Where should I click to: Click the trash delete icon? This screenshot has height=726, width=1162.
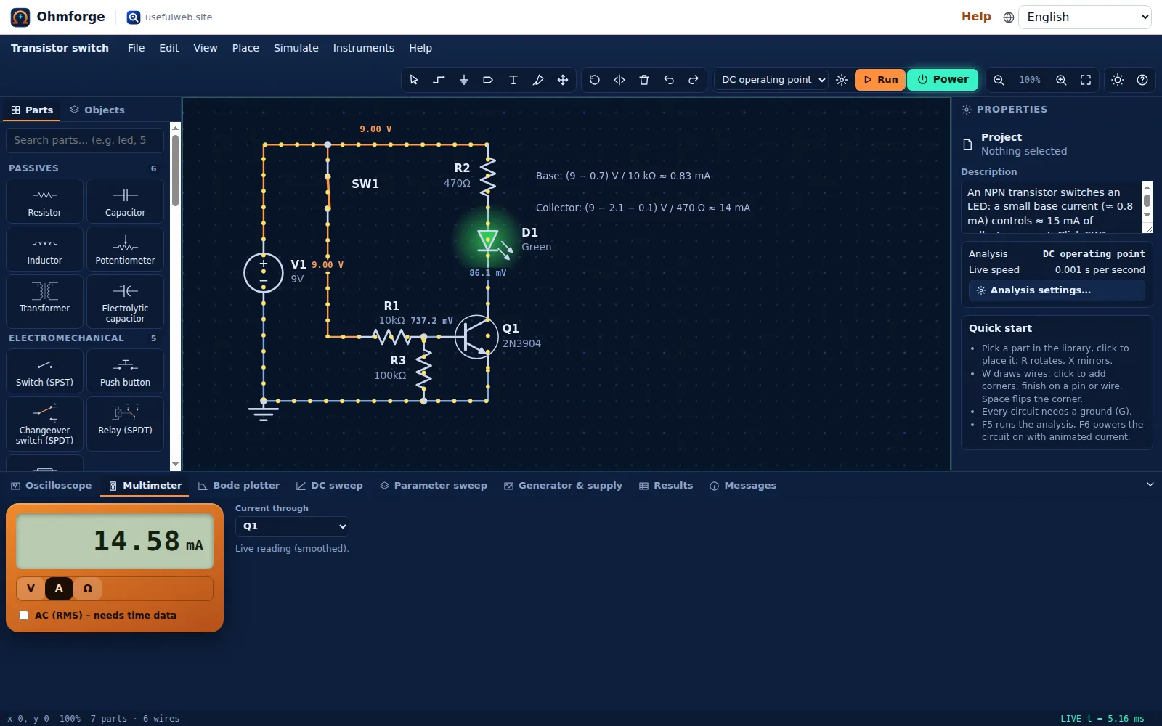pos(643,80)
